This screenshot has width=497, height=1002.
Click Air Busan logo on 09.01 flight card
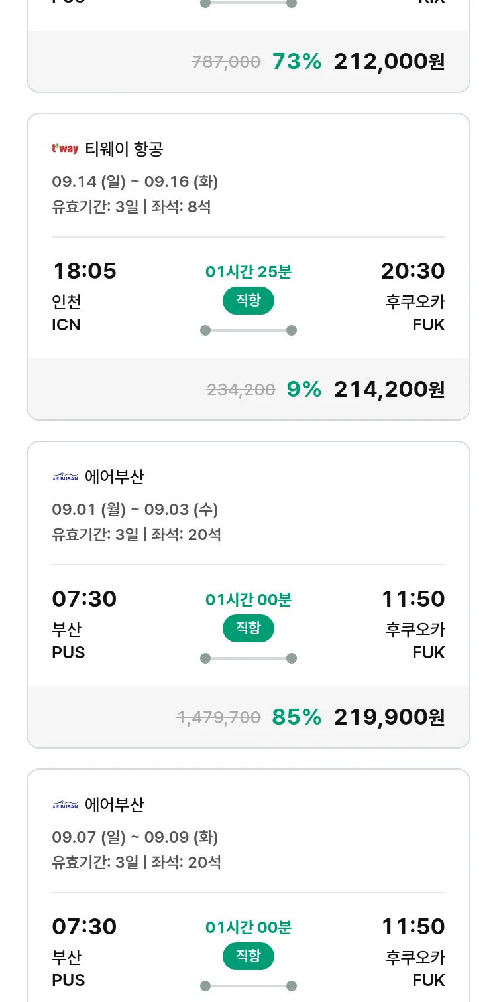[x=65, y=476]
